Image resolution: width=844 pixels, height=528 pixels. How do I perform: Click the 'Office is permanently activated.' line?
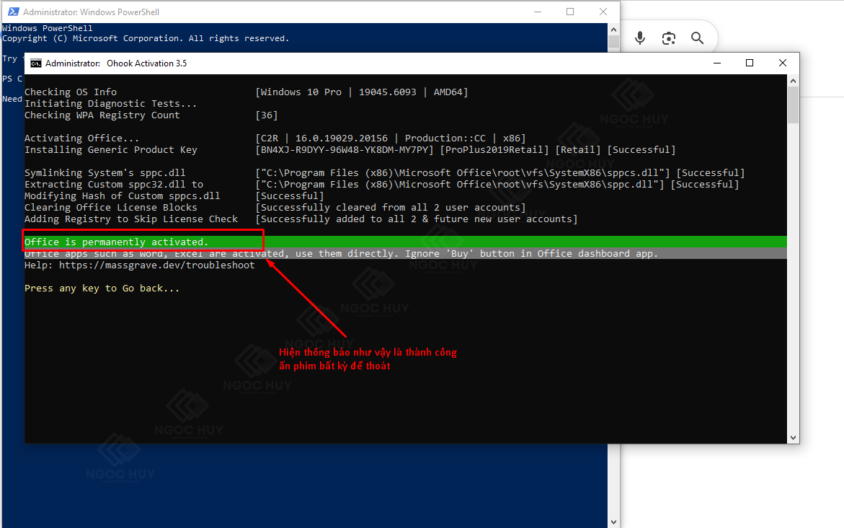tap(116, 242)
